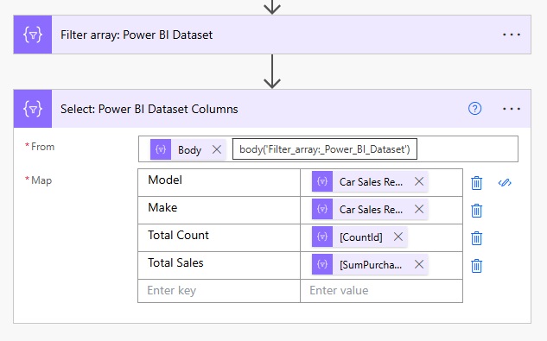This screenshot has height=341, width=547.
Task: Click the Filter array action icon
Action: coord(33,35)
